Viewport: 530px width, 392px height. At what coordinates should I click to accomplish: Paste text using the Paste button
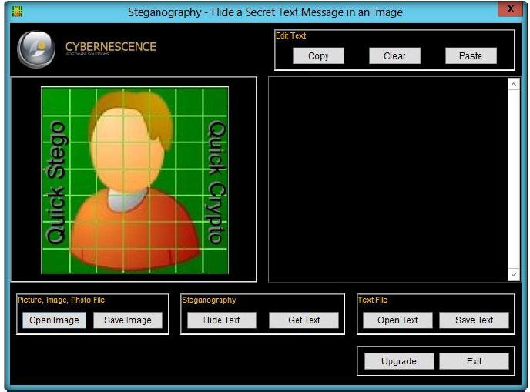tap(471, 55)
